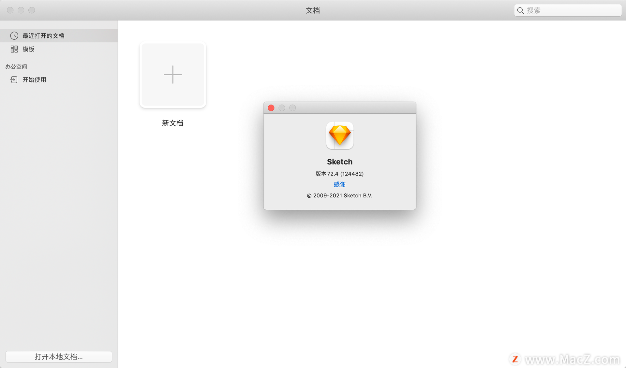Viewport: 626px width, 368px height.
Task: Close the Sketch About dialog with the red button
Action: (x=271, y=108)
